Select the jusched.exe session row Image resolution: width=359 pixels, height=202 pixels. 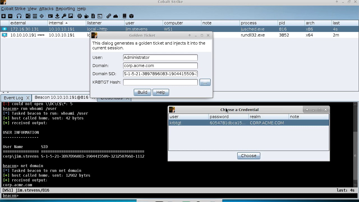[x=179, y=29]
